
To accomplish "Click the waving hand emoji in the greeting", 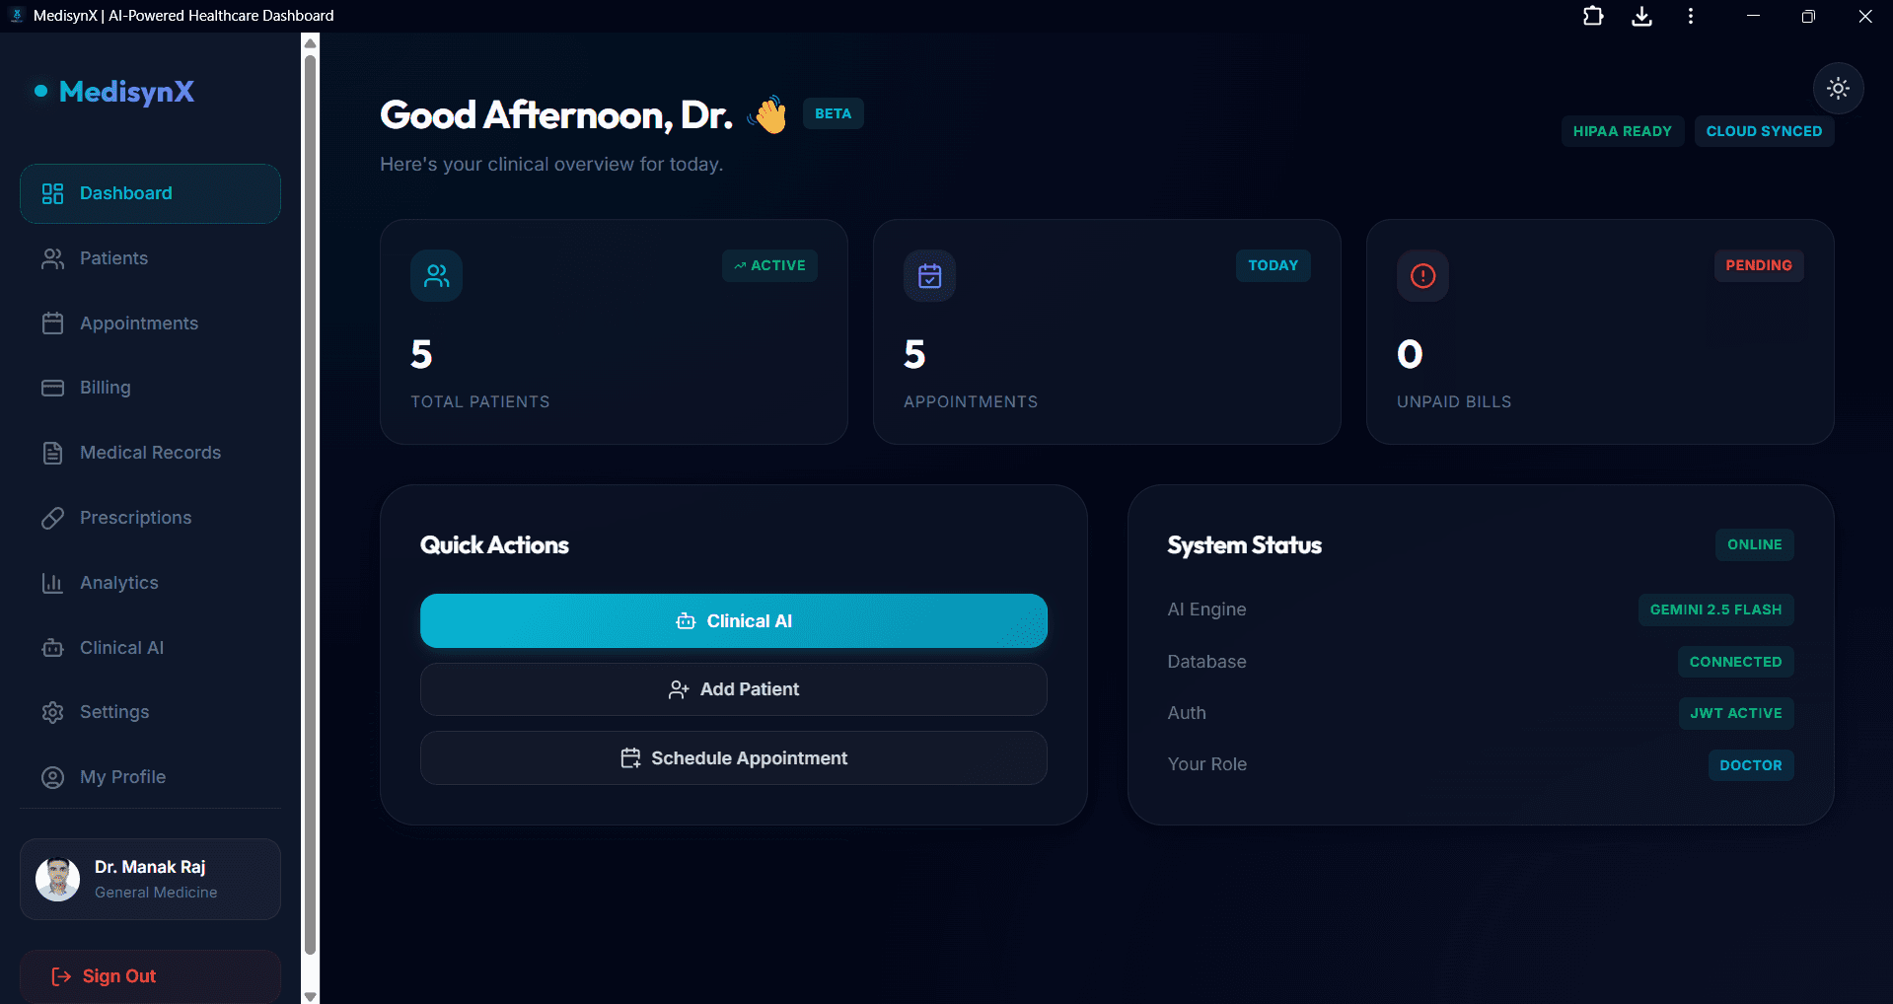I will [x=768, y=114].
